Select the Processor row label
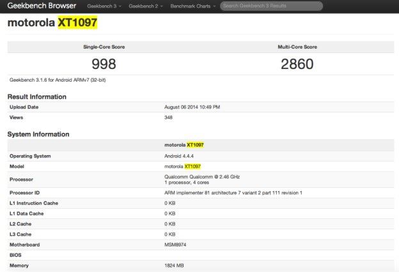The height and width of the screenshot is (272, 399). tap(21, 179)
